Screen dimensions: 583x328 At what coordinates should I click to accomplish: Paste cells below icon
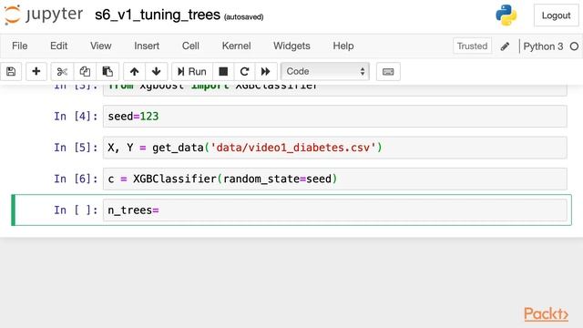tap(107, 71)
